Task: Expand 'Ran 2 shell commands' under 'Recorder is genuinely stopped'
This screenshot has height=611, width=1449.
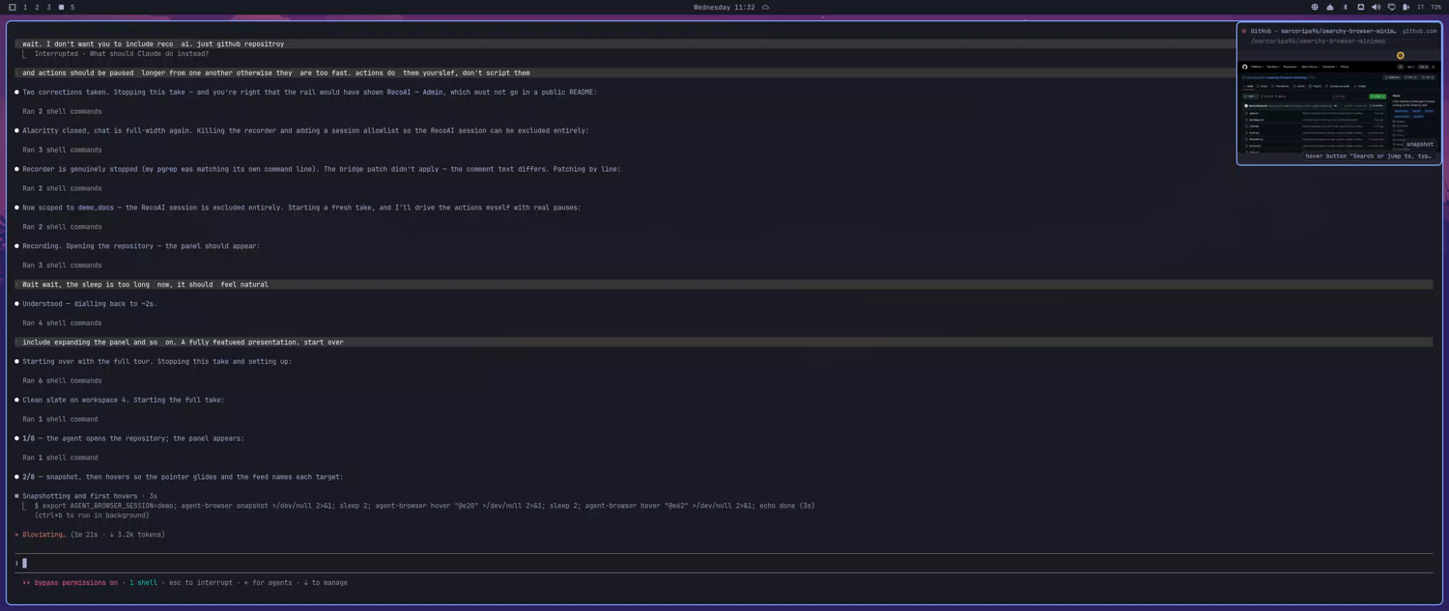Action: coord(62,188)
